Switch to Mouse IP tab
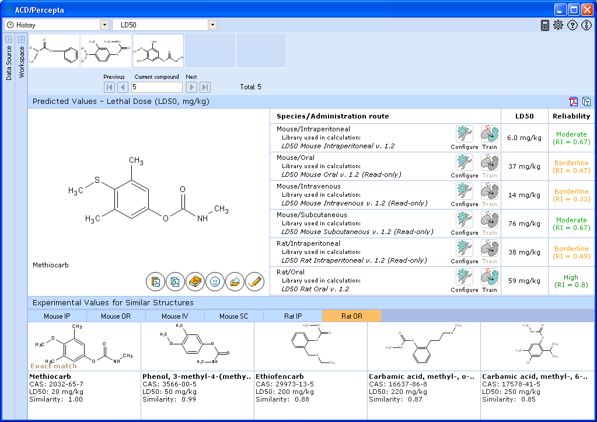The height and width of the screenshot is (422, 597). pos(57,316)
